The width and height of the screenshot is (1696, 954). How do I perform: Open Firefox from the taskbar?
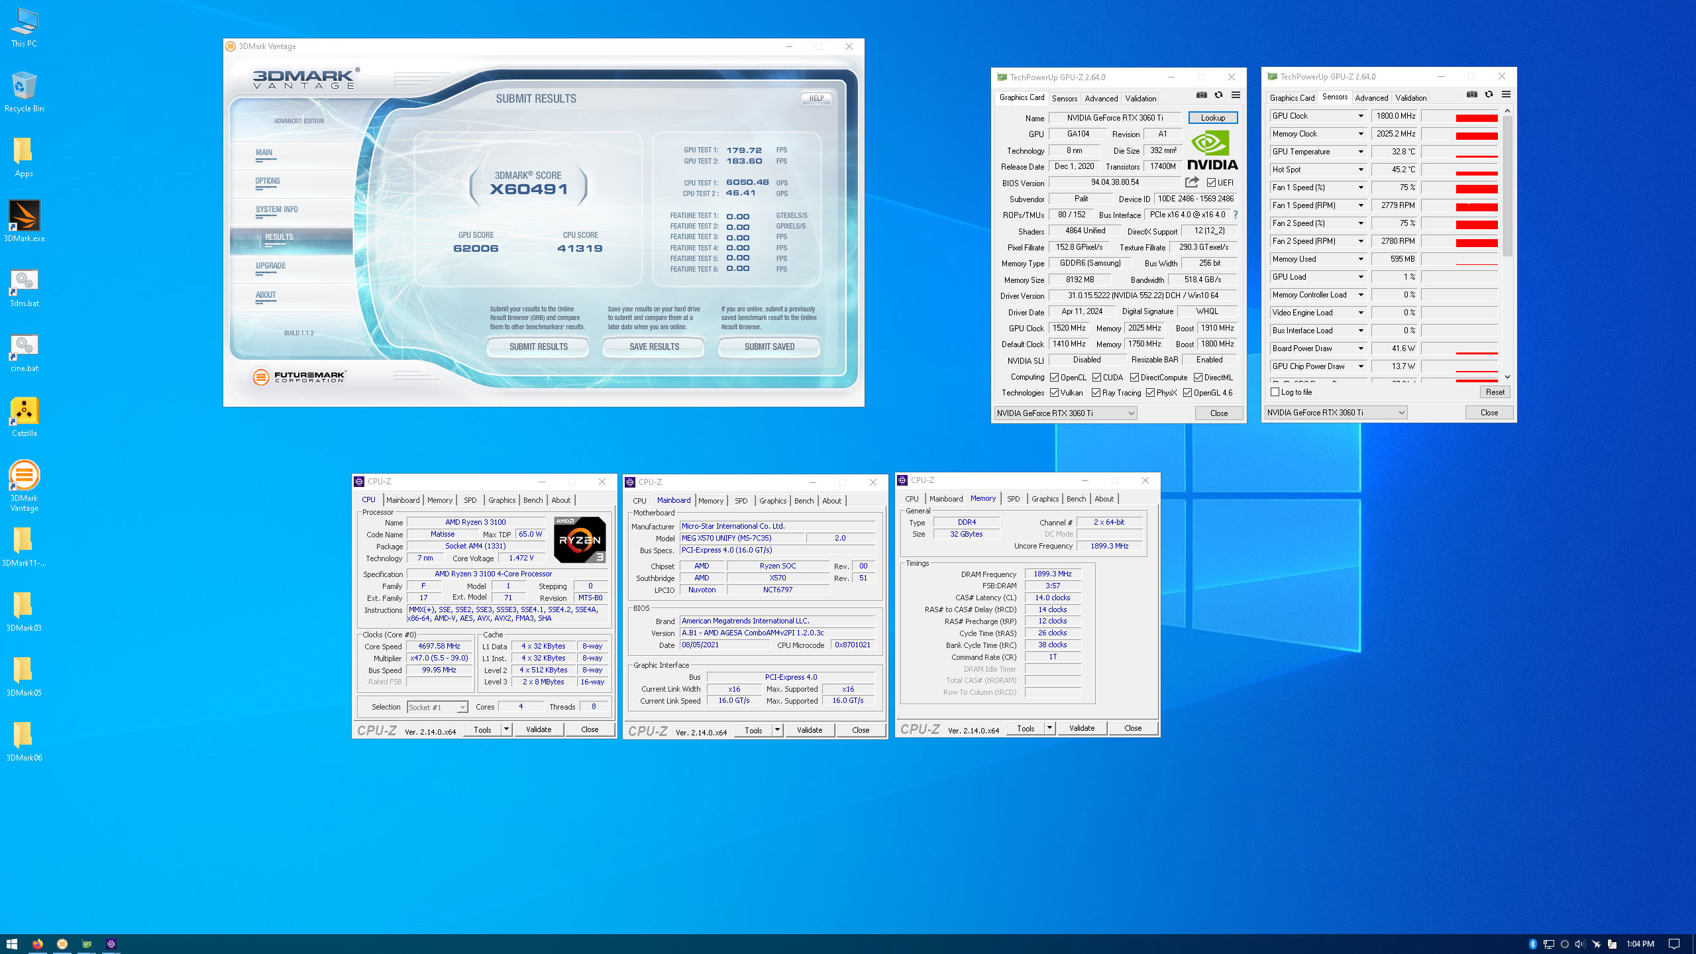[x=37, y=943]
